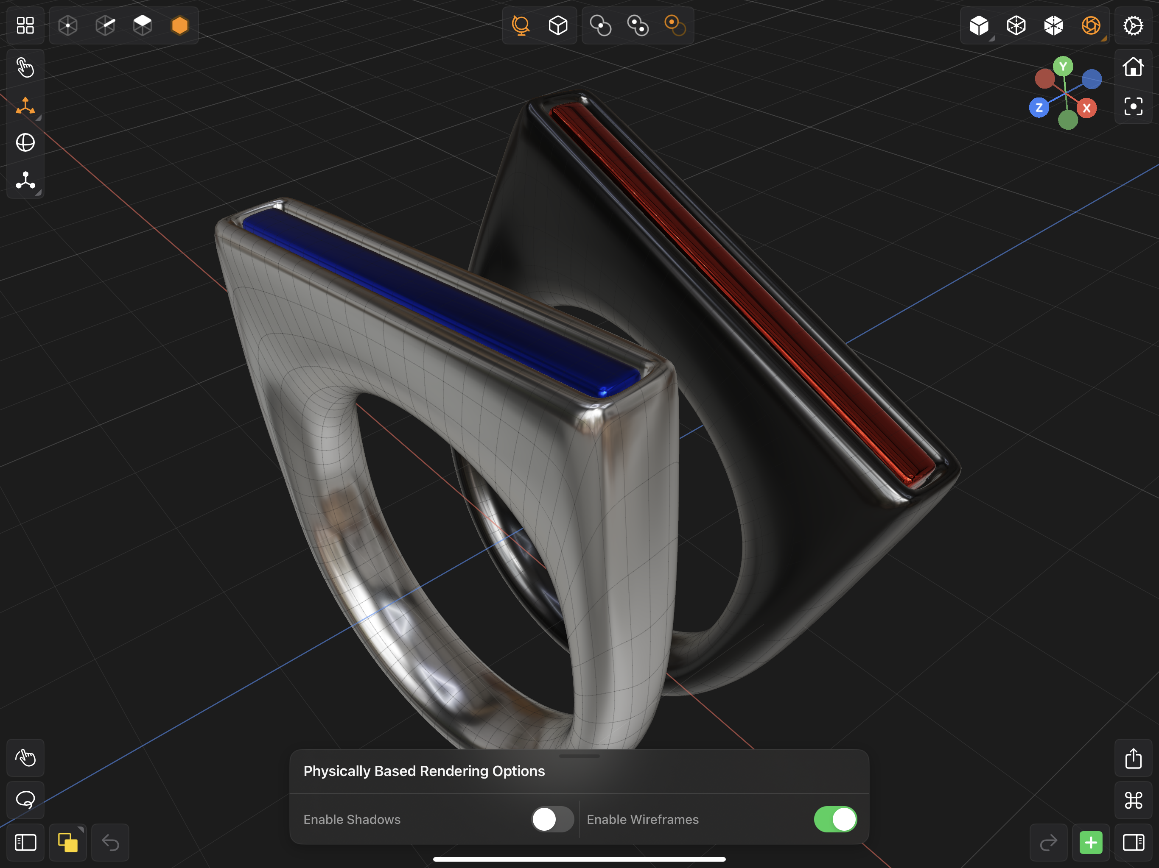Click the Y axis on orientation gizmo
This screenshot has height=868, width=1159.
pos(1063,67)
